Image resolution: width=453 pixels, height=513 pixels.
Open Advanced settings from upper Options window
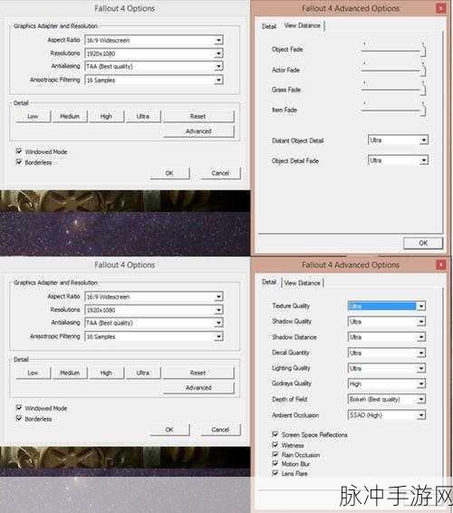pyautogui.click(x=198, y=131)
